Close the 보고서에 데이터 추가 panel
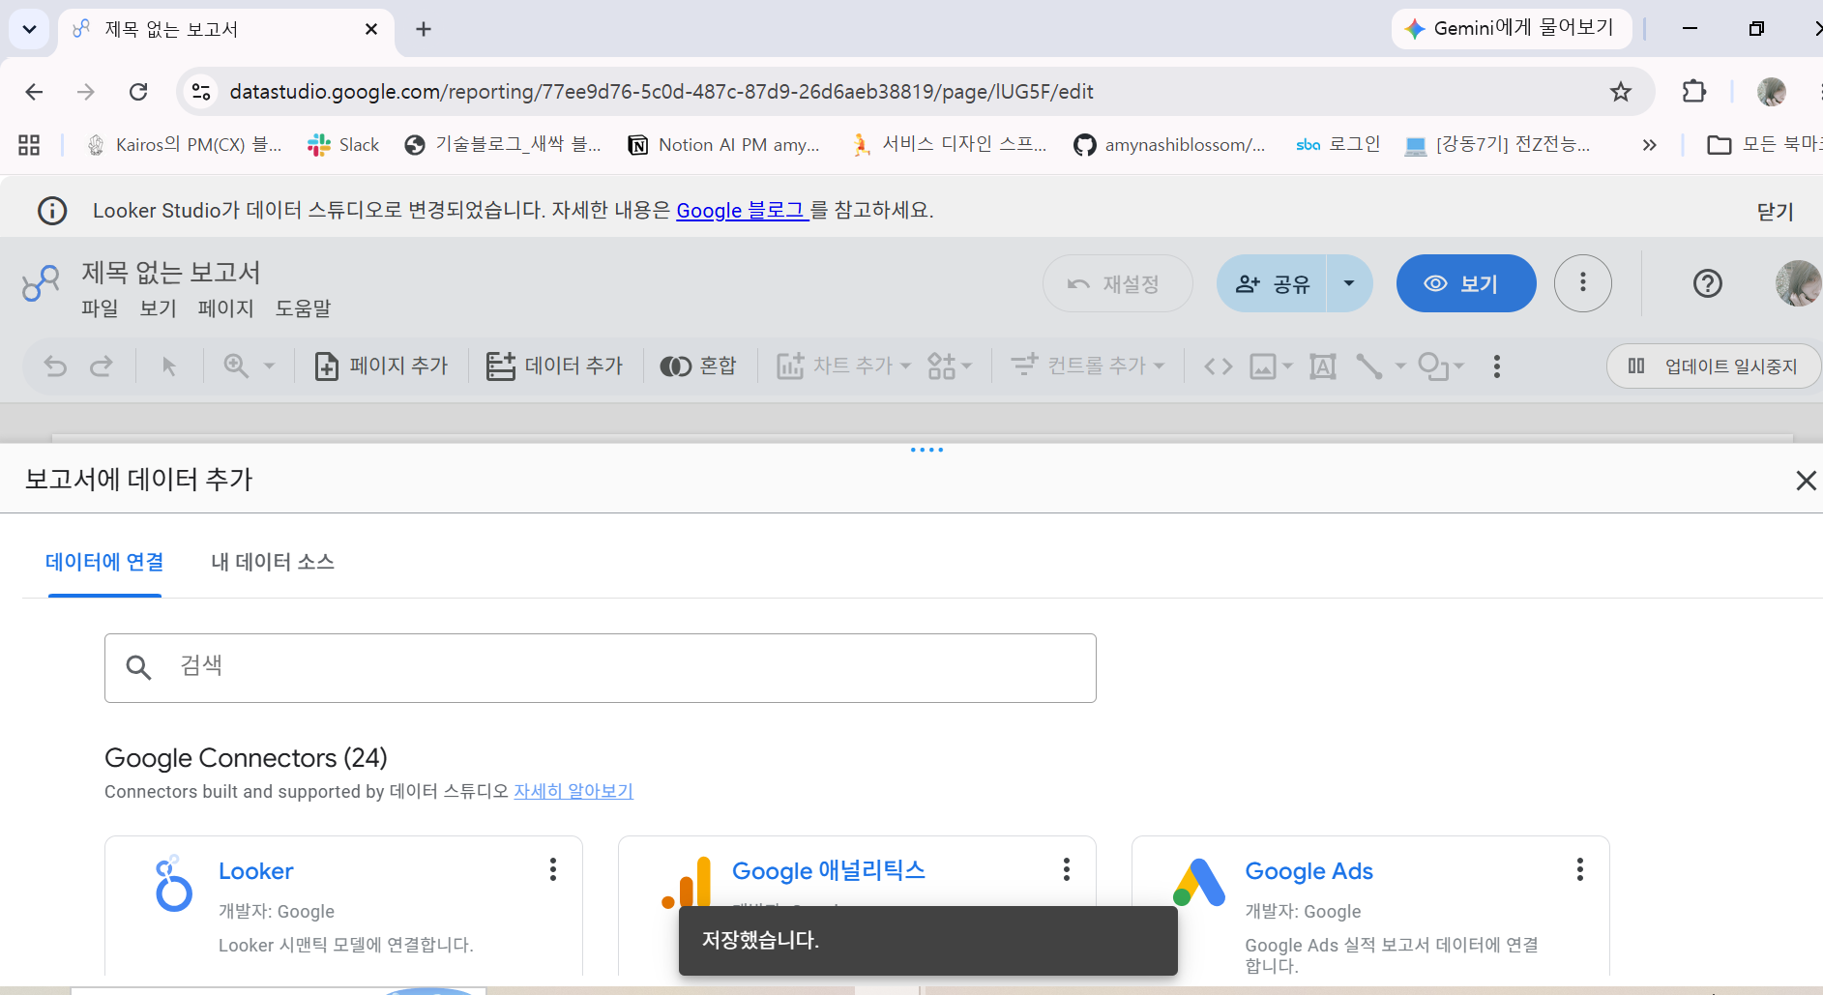The height and width of the screenshot is (995, 1823). point(1806,481)
